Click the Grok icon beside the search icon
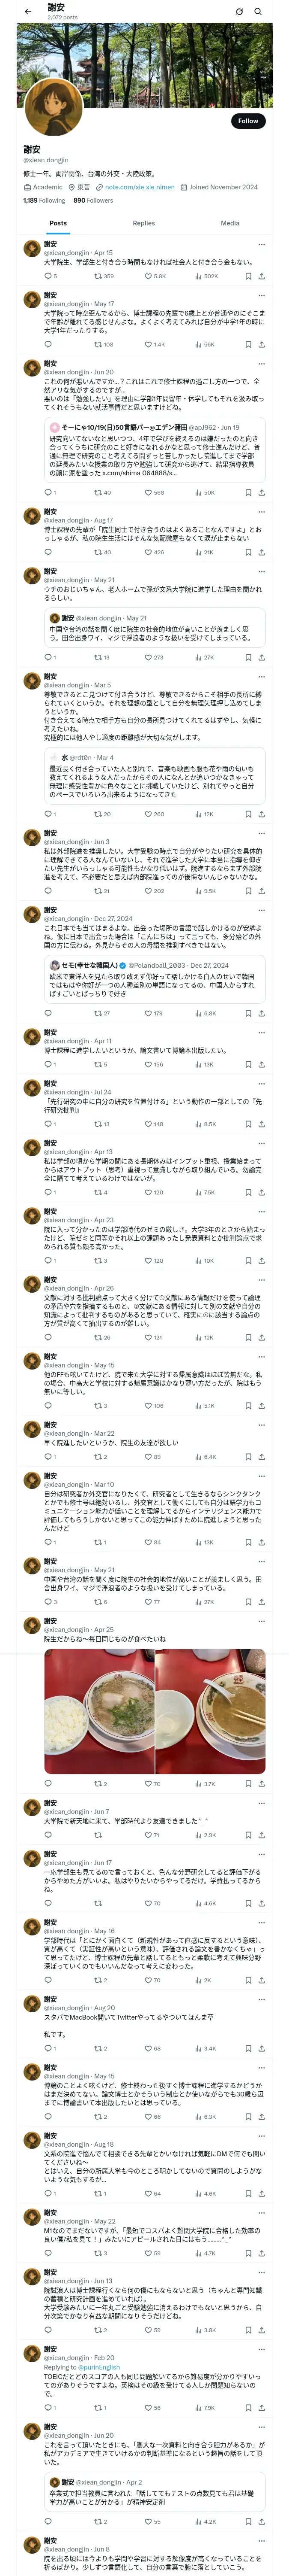 pyautogui.click(x=239, y=11)
